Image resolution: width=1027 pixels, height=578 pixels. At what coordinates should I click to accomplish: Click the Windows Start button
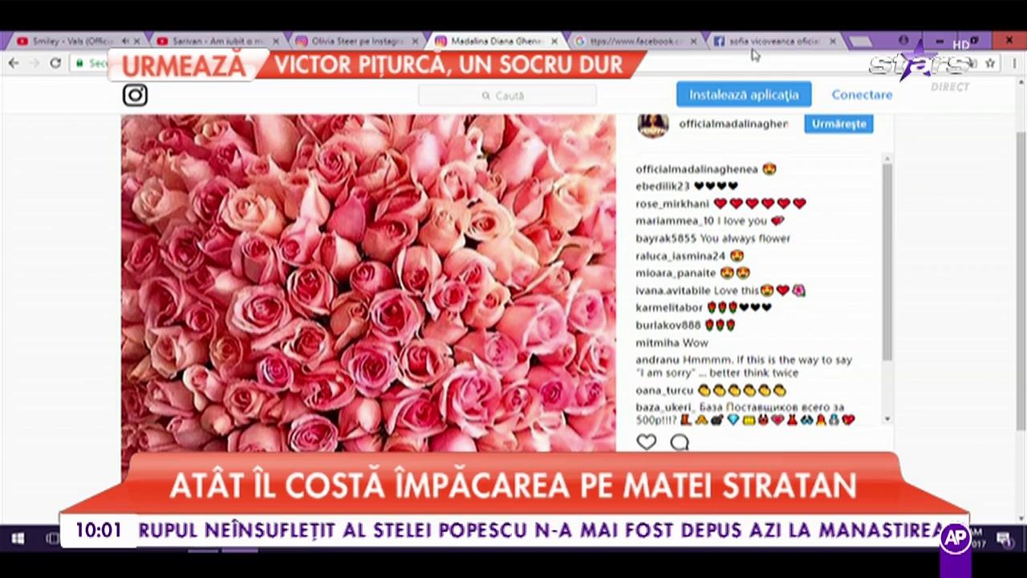(x=17, y=539)
